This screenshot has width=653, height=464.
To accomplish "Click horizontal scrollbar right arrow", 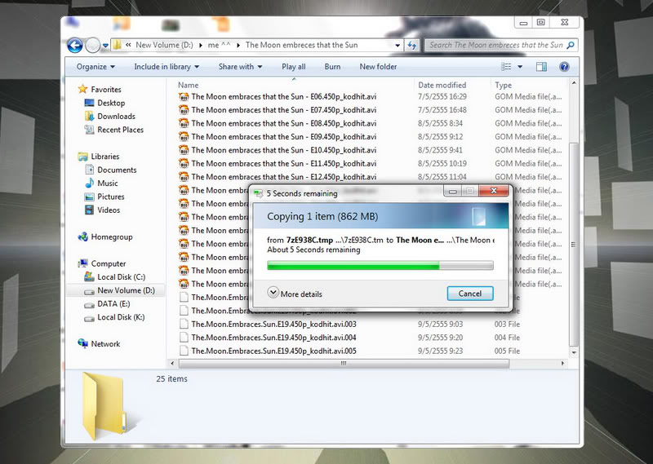I will click(562, 364).
